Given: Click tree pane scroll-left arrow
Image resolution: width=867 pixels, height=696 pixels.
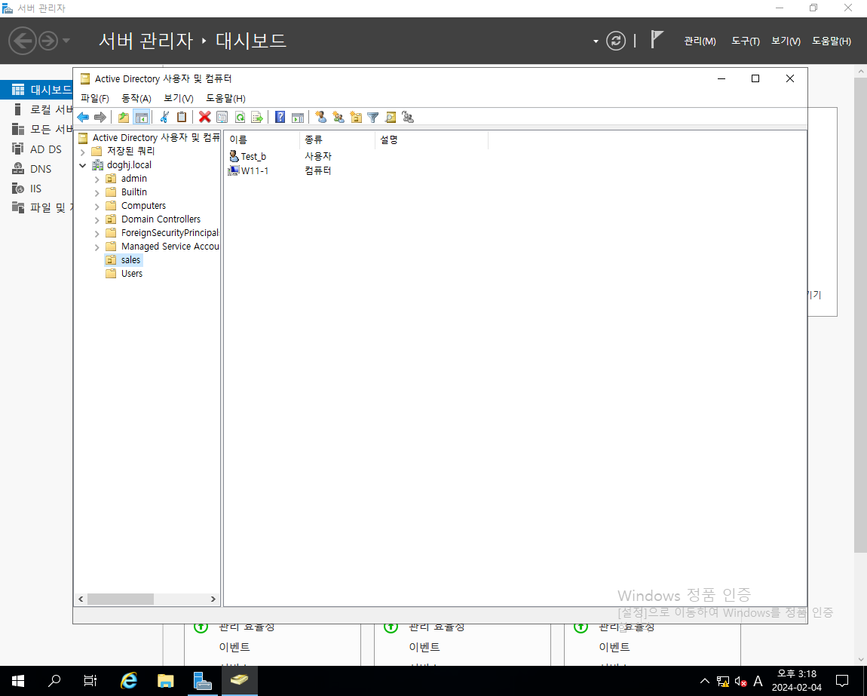Looking at the screenshot, I should pyautogui.click(x=81, y=599).
